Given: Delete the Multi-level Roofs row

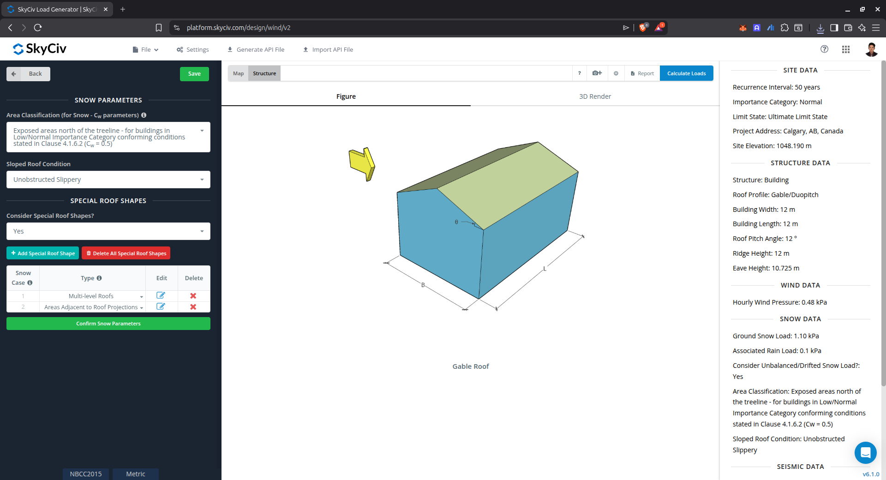Looking at the screenshot, I should [x=193, y=296].
